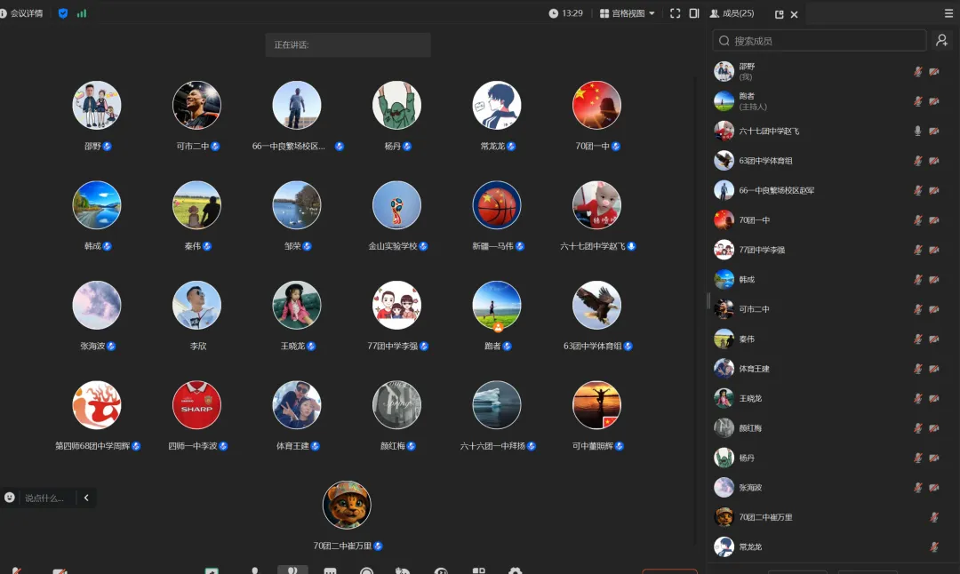Toggle microphone for 63团中学体育组 in list
Viewport: 960px width, 574px height.
917,161
